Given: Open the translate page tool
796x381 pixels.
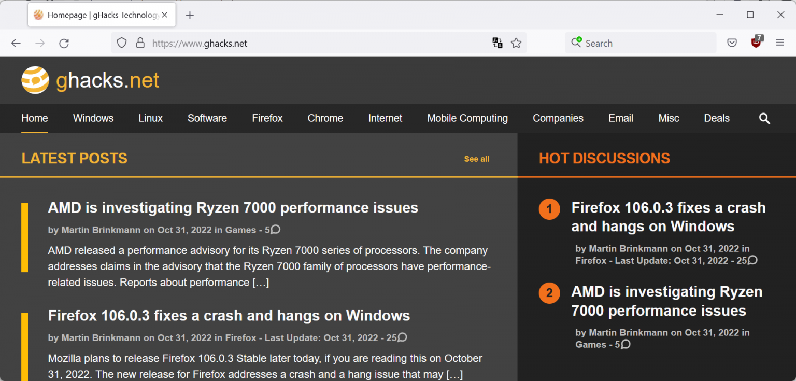Looking at the screenshot, I should (x=497, y=43).
